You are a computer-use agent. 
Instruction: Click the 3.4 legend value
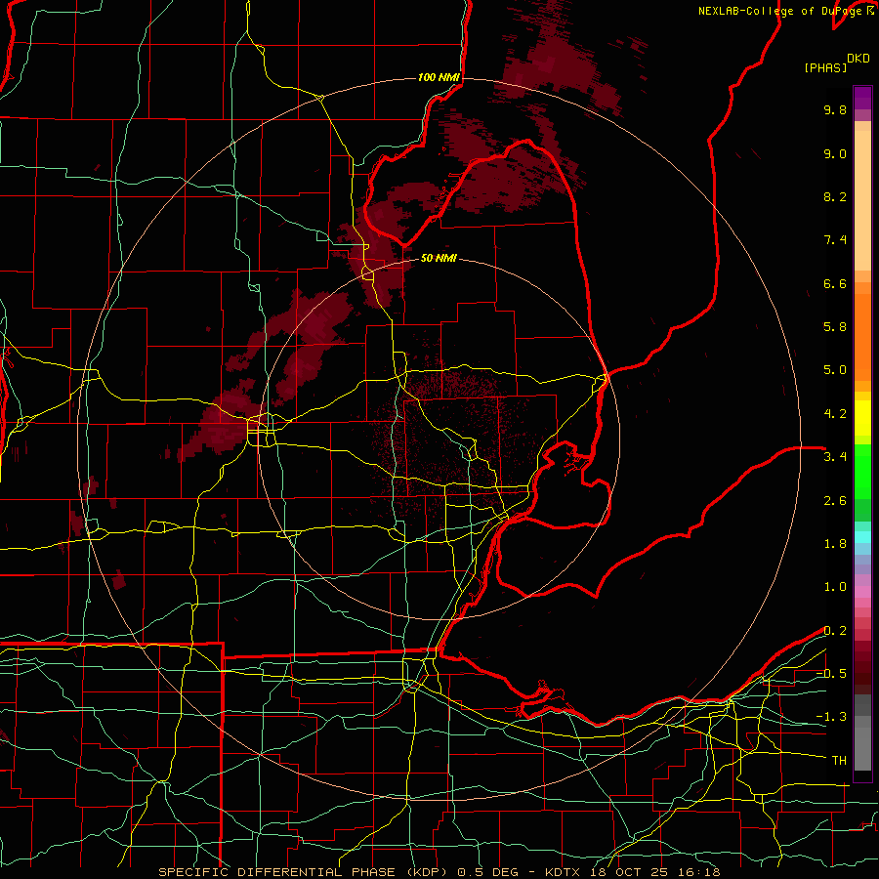[x=835, y=457]
